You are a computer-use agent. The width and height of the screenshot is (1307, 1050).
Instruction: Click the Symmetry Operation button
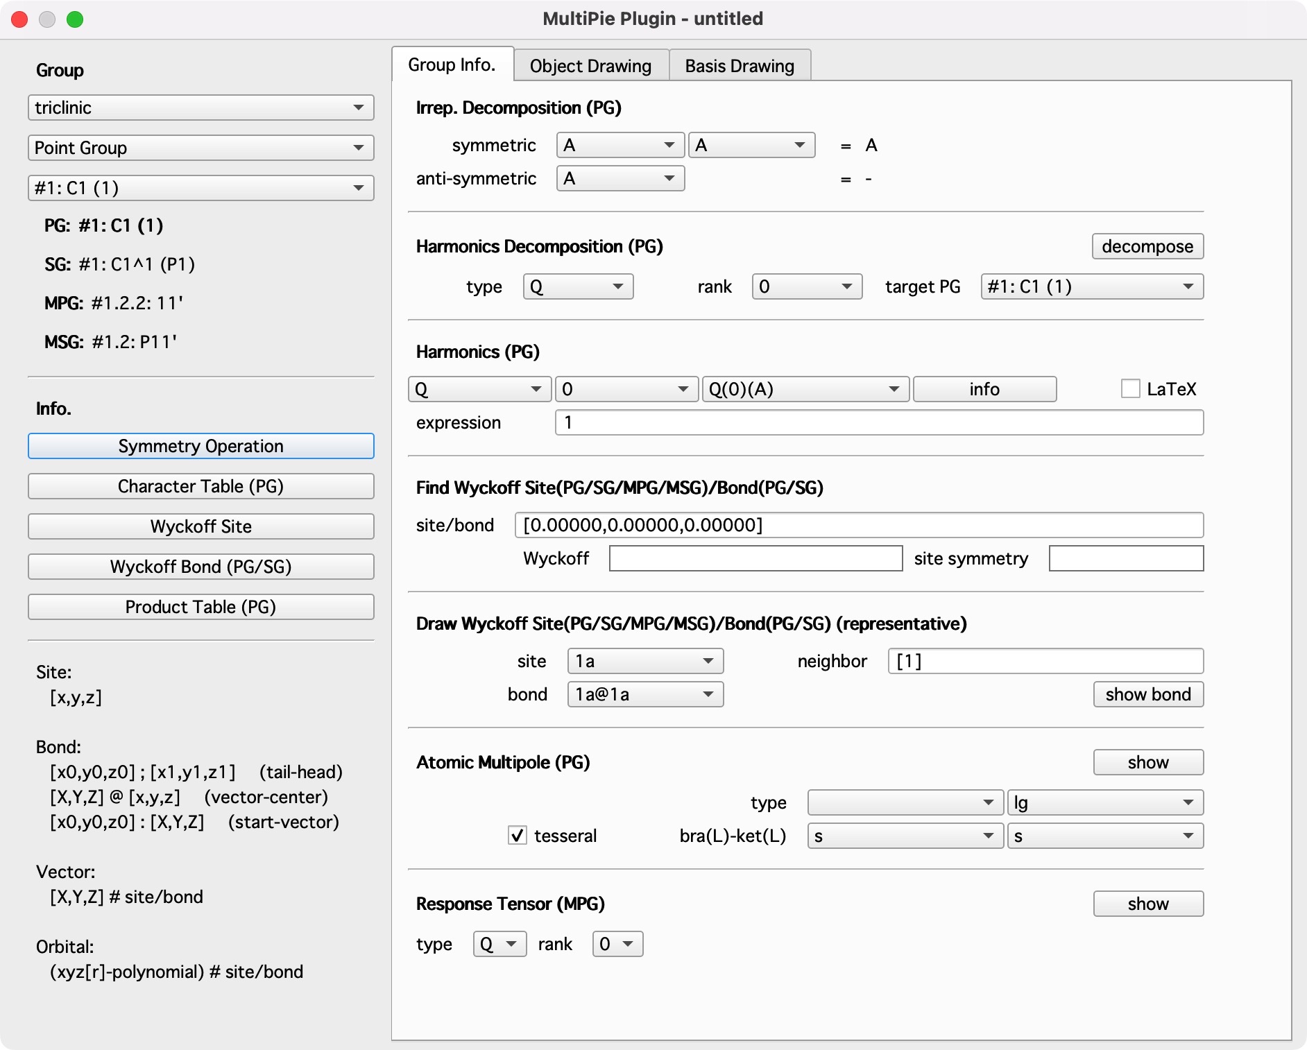pyautogui.click(x=201, y=446)
